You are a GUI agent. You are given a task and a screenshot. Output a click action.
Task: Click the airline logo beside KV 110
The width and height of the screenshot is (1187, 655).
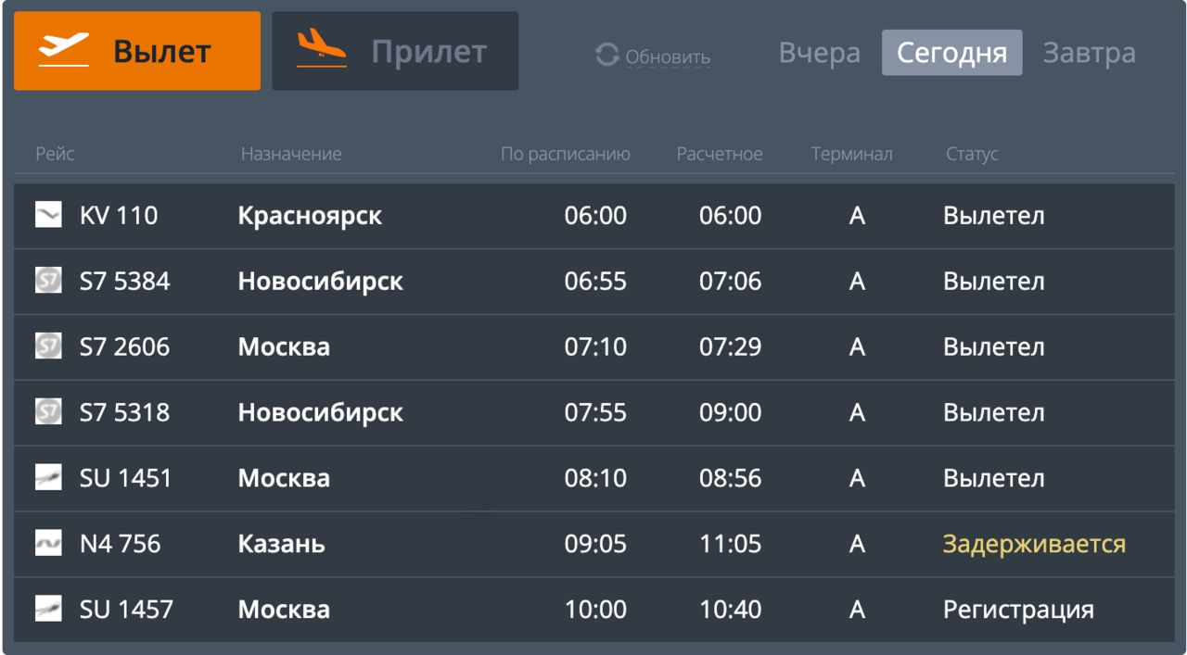[48, 216]
